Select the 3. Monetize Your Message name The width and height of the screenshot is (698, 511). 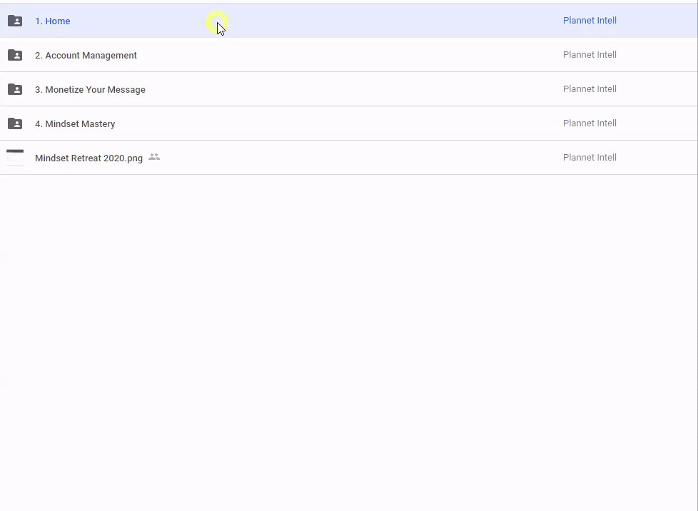point(90,90)
